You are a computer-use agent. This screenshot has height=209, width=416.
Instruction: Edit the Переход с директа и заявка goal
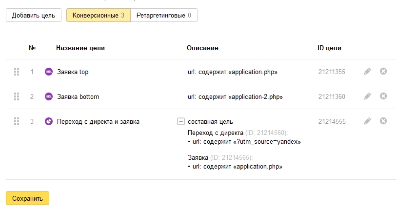[367, 121]
